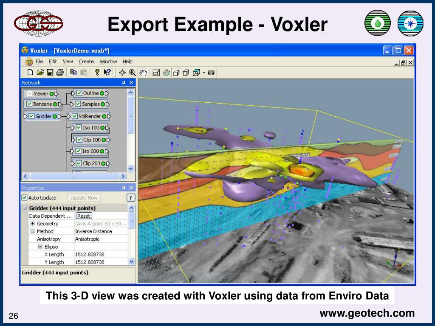Click the Home view house icon
The image size is (435, 326).
point(166,73)
